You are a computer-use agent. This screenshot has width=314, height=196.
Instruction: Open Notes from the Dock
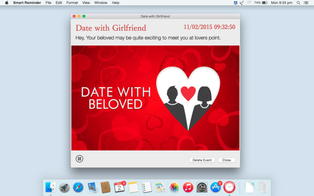133,187
